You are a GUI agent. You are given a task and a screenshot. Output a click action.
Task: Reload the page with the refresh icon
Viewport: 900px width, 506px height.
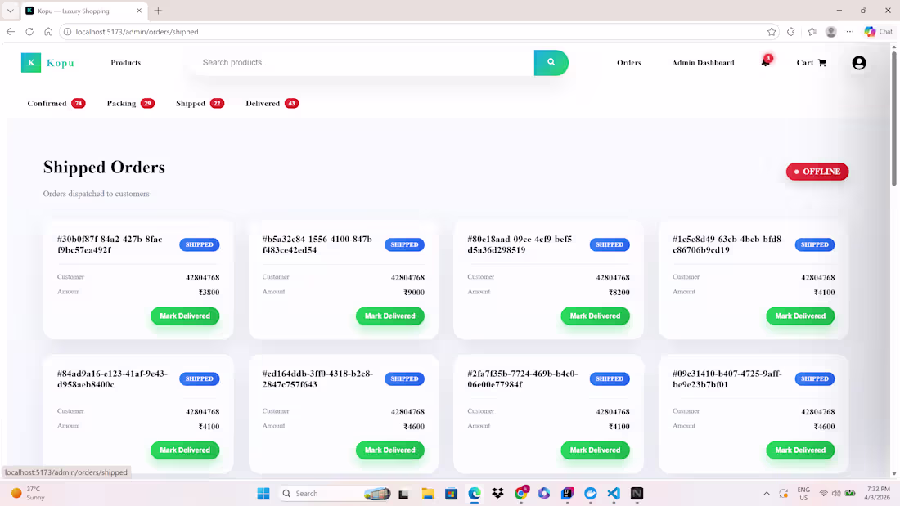[29, 31]
